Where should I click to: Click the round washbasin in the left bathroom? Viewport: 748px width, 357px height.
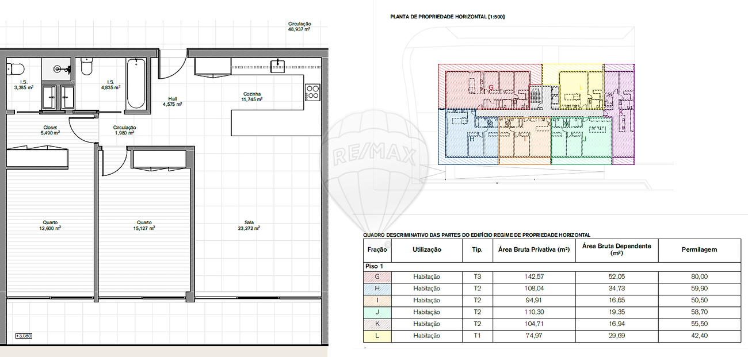[58, 69]
